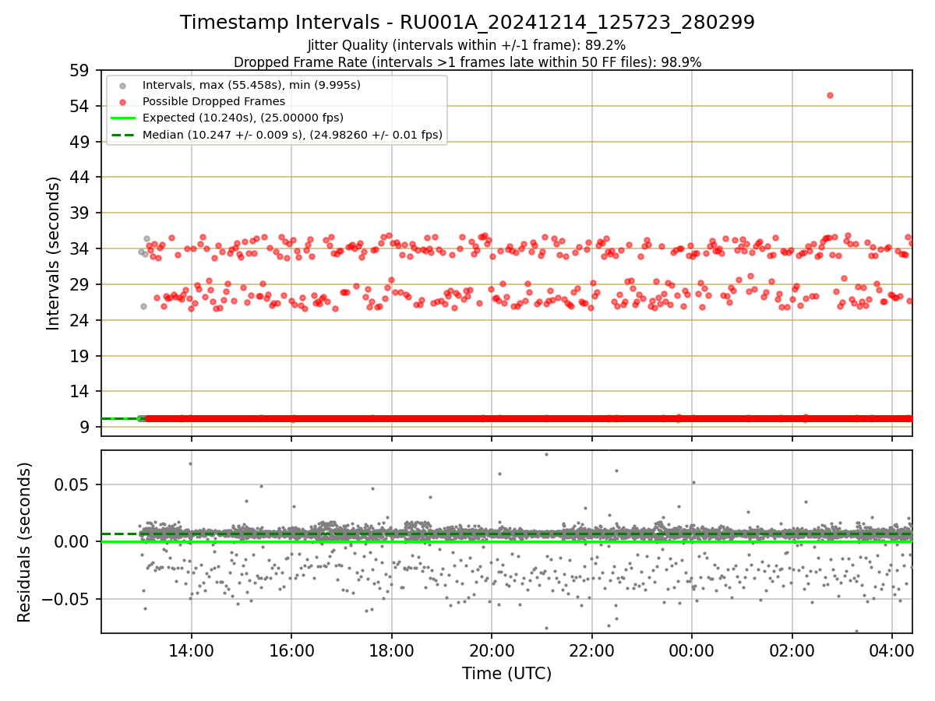
Task: Click the gray marker icon for the Intervals legend entry
Action: click(123, 85)
